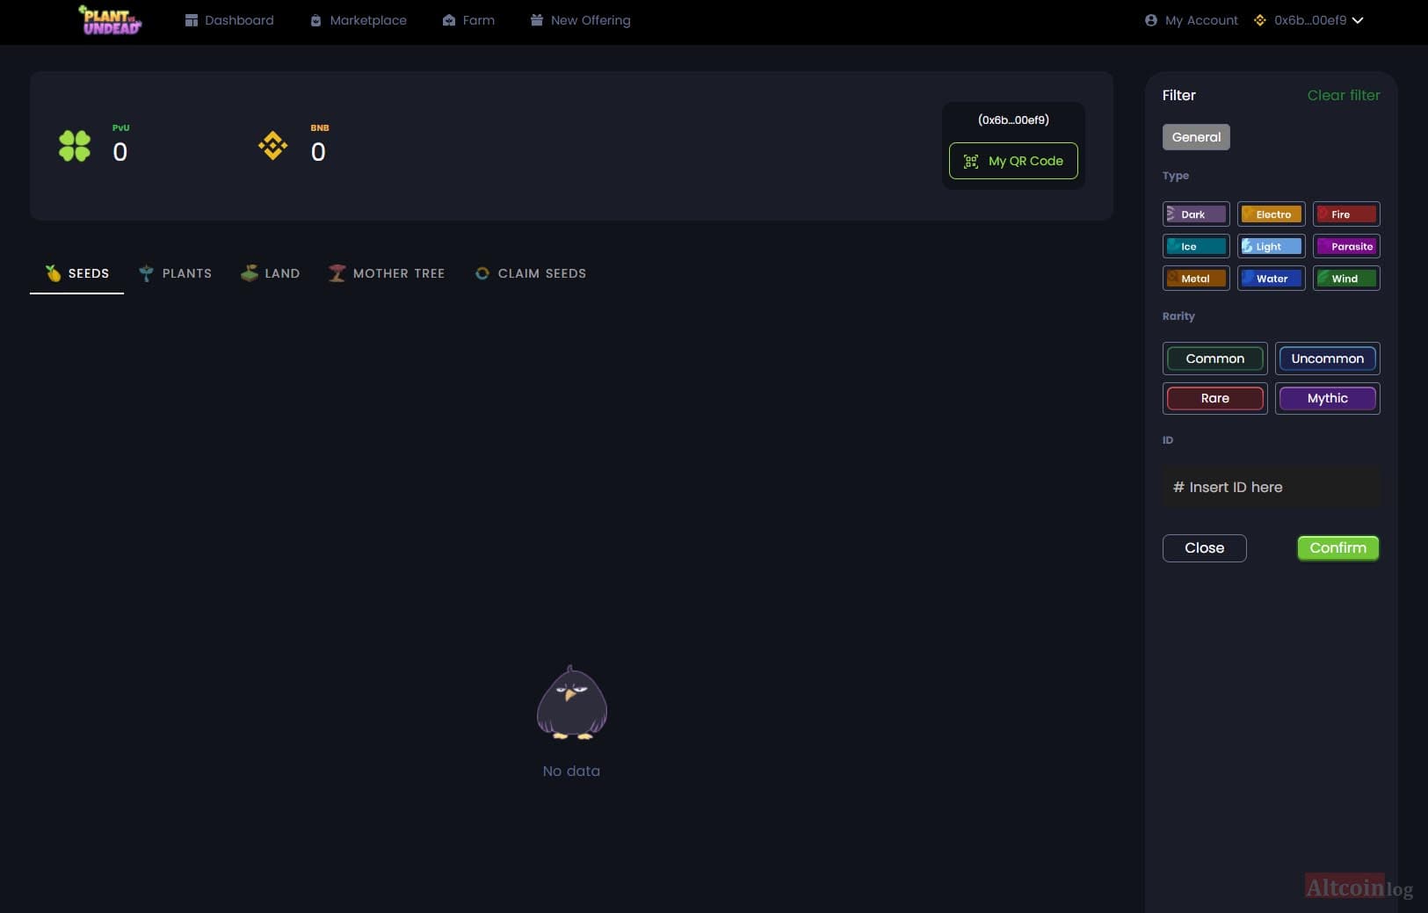1428x913 pixels.
Task: Toggle the Dark type filter
Action: coord(1196,214)
